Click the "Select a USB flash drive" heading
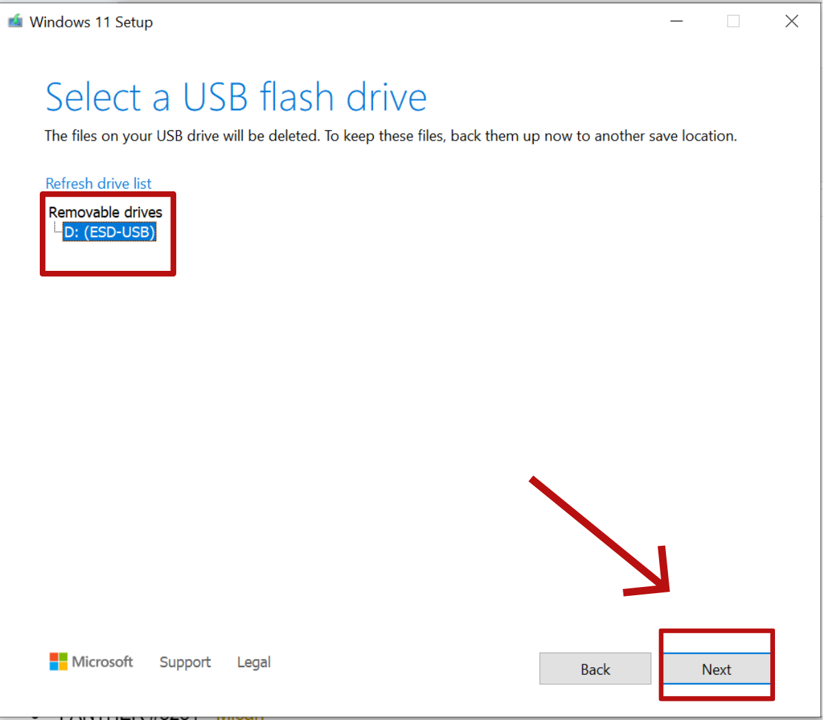 pos(236,97)
